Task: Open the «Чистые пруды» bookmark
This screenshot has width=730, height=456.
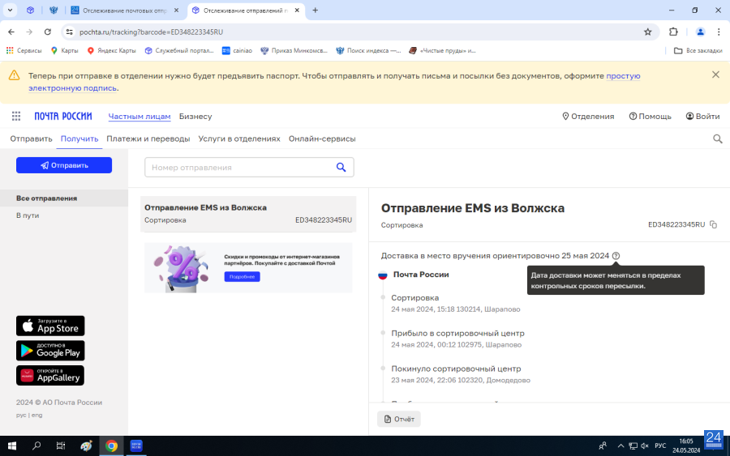Action: point(442,51)
